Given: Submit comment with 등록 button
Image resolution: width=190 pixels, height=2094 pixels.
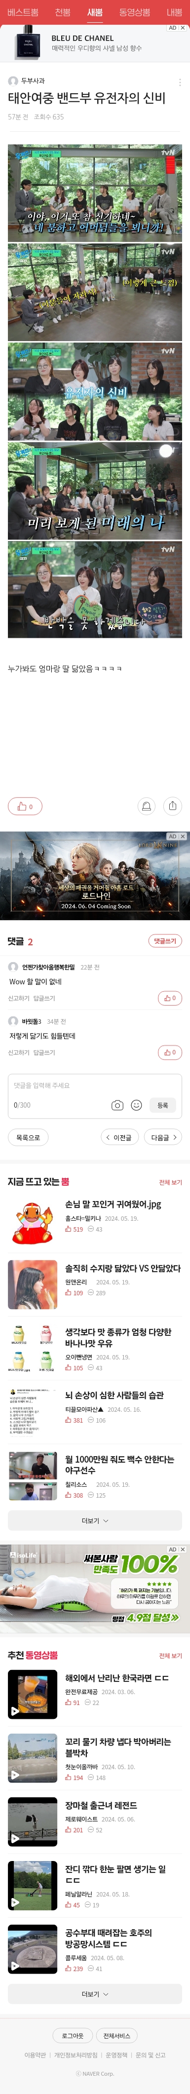Looking at the screenshot, I should coord(162,1105).
